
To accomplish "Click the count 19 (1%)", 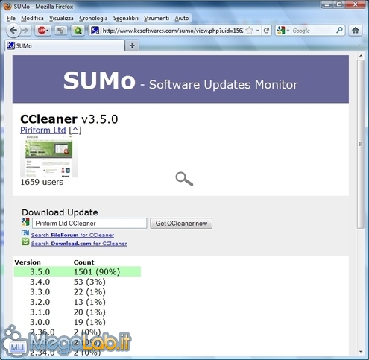I will click(x=89, y=322).
